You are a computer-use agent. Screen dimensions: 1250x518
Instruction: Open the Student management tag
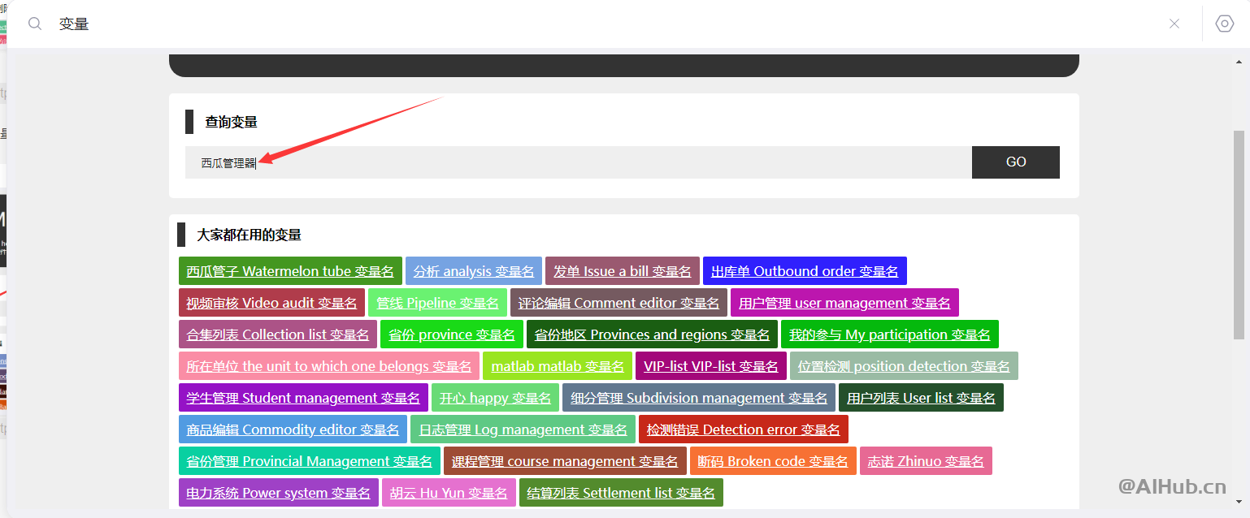point(303,398)
